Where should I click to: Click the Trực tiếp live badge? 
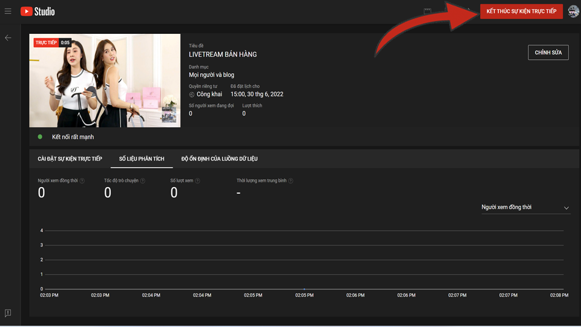47,42
